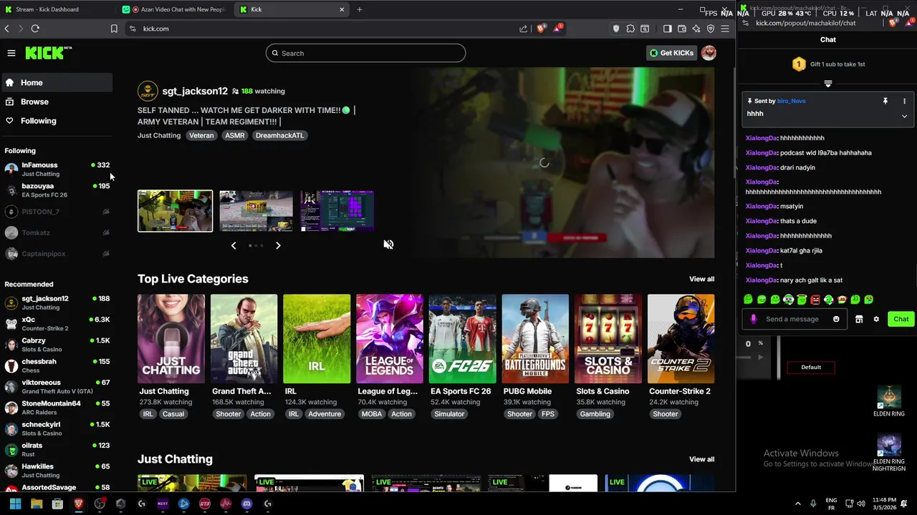Click the Gambling tag under Slots

tap(595, 414)
